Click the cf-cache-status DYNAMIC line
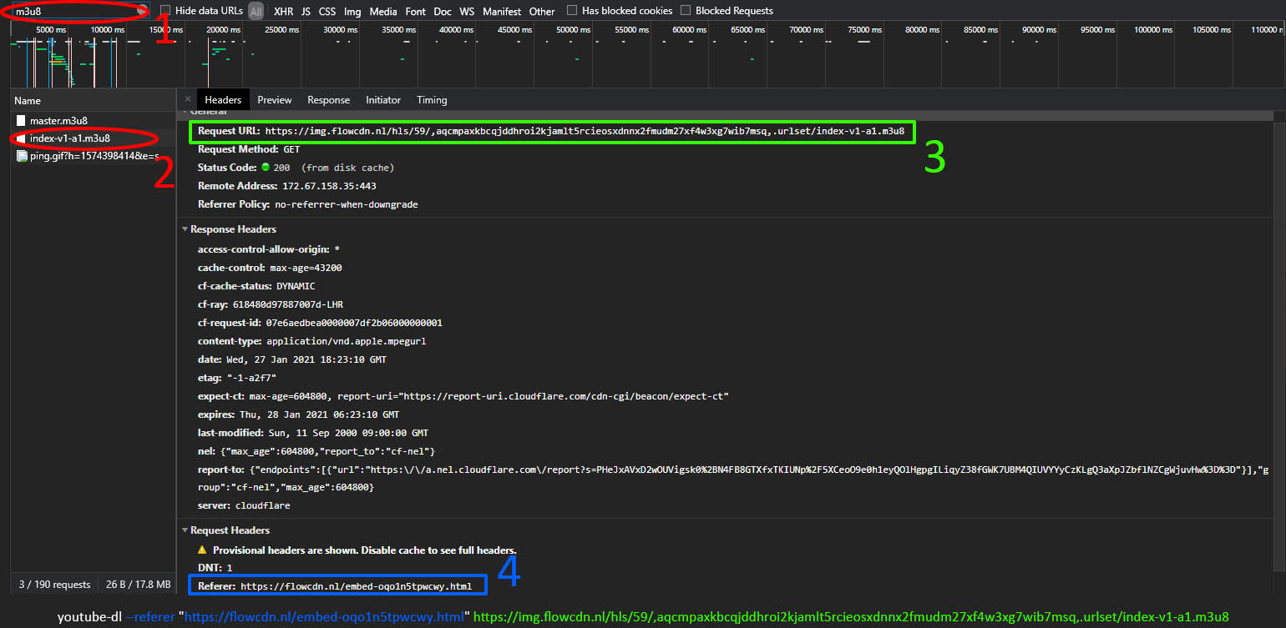The width and height of the screenshot is (1286, 628). tap(256, 286)
